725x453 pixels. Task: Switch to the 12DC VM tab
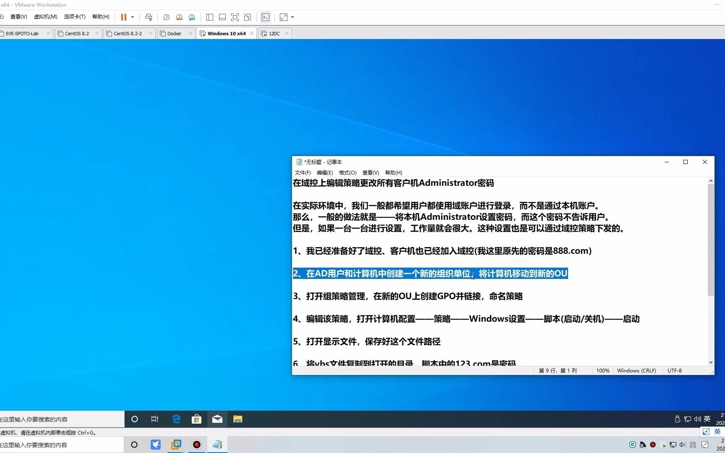click(x=274, y=34)
